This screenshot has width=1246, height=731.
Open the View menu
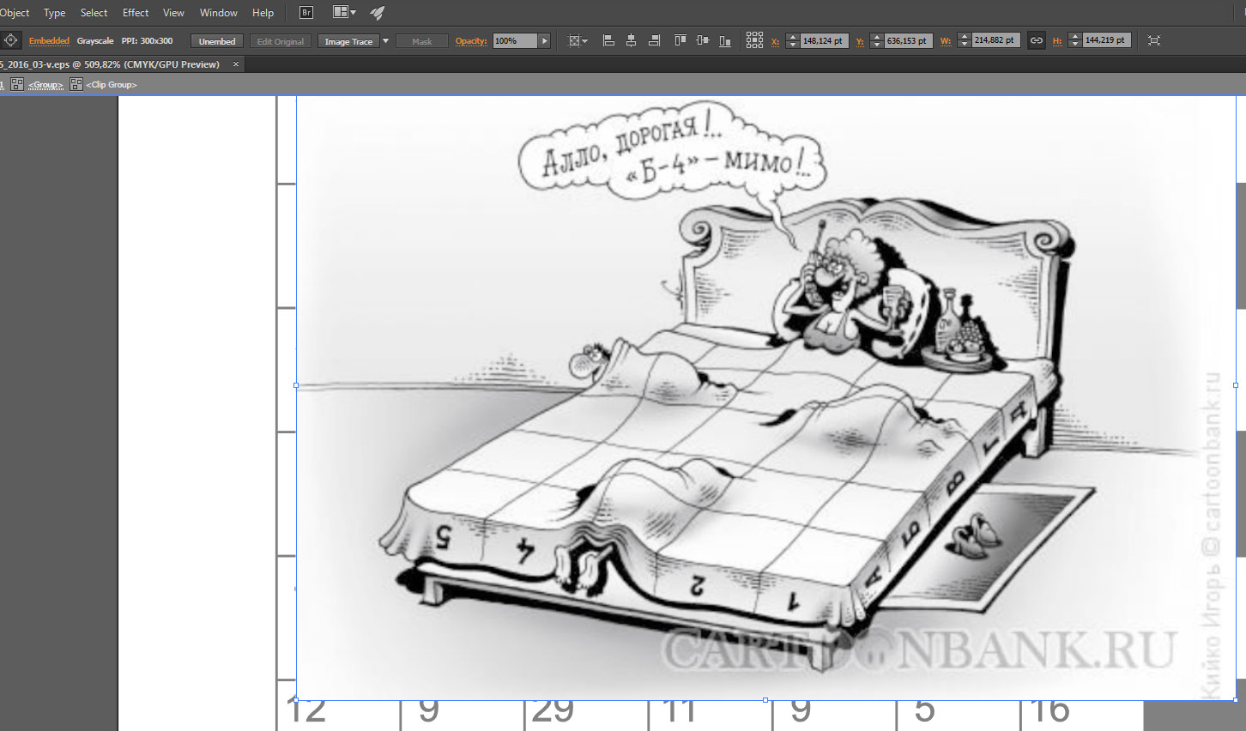point(173,13)
